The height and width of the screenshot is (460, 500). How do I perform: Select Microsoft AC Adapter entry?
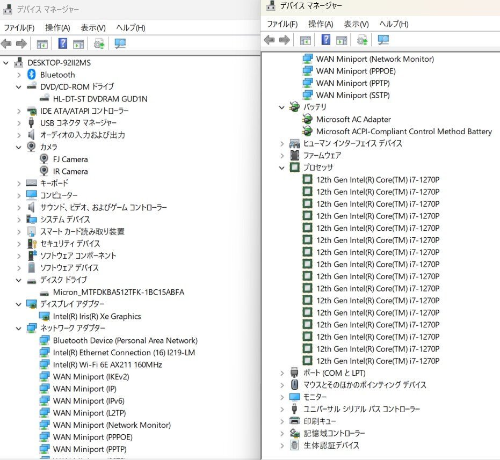353,119
